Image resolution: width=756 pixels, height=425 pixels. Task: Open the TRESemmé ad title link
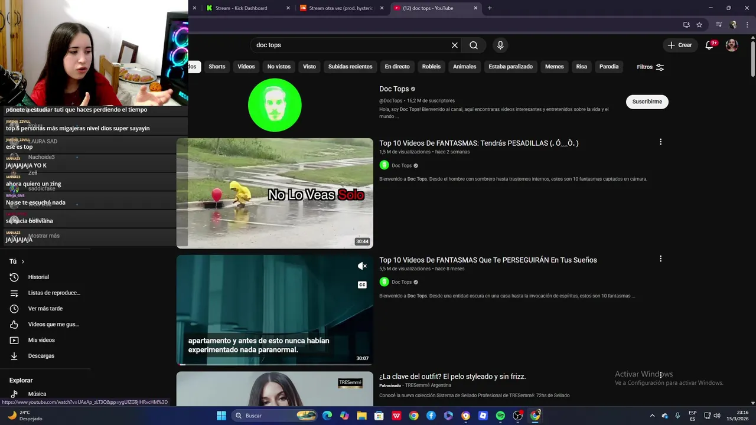click(452, 377)
